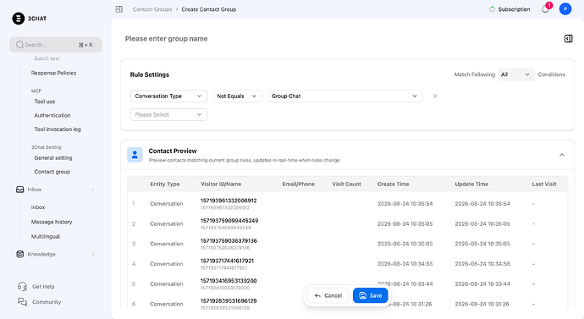The width and height of the screenshot is (584, 319).
Task: Select visitor 157193416953139200
Action: tap(229, 281)
